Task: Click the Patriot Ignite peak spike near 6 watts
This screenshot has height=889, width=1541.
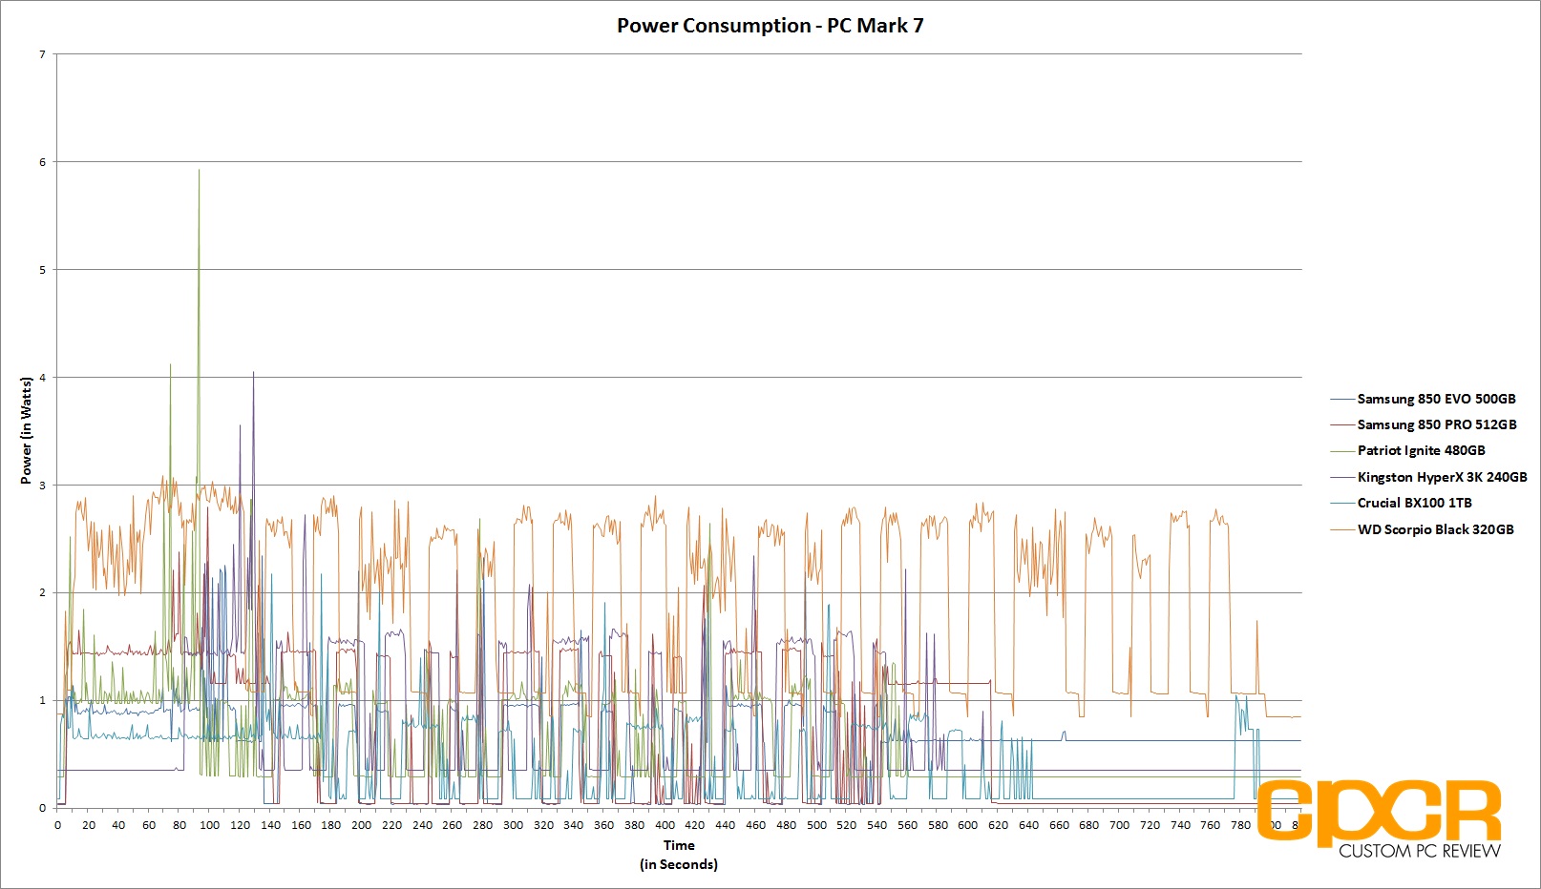Action: click(x=199, y=172)
